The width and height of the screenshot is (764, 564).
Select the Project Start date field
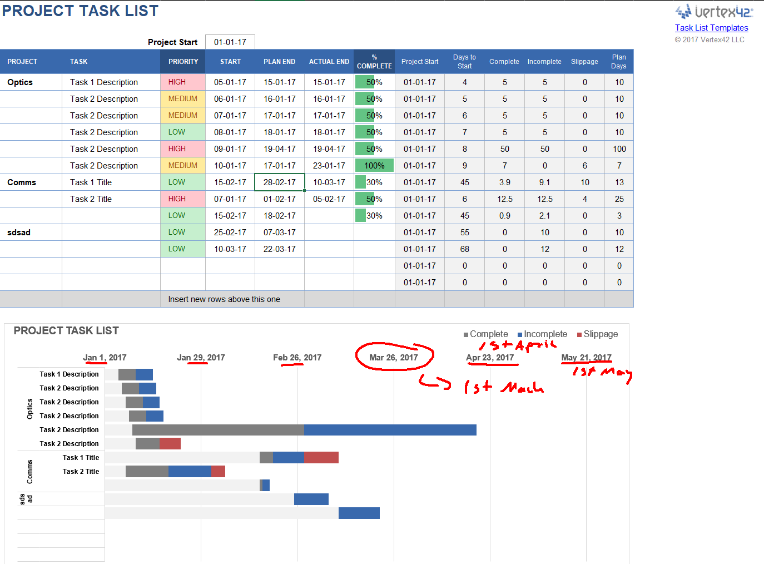(230, 42)
